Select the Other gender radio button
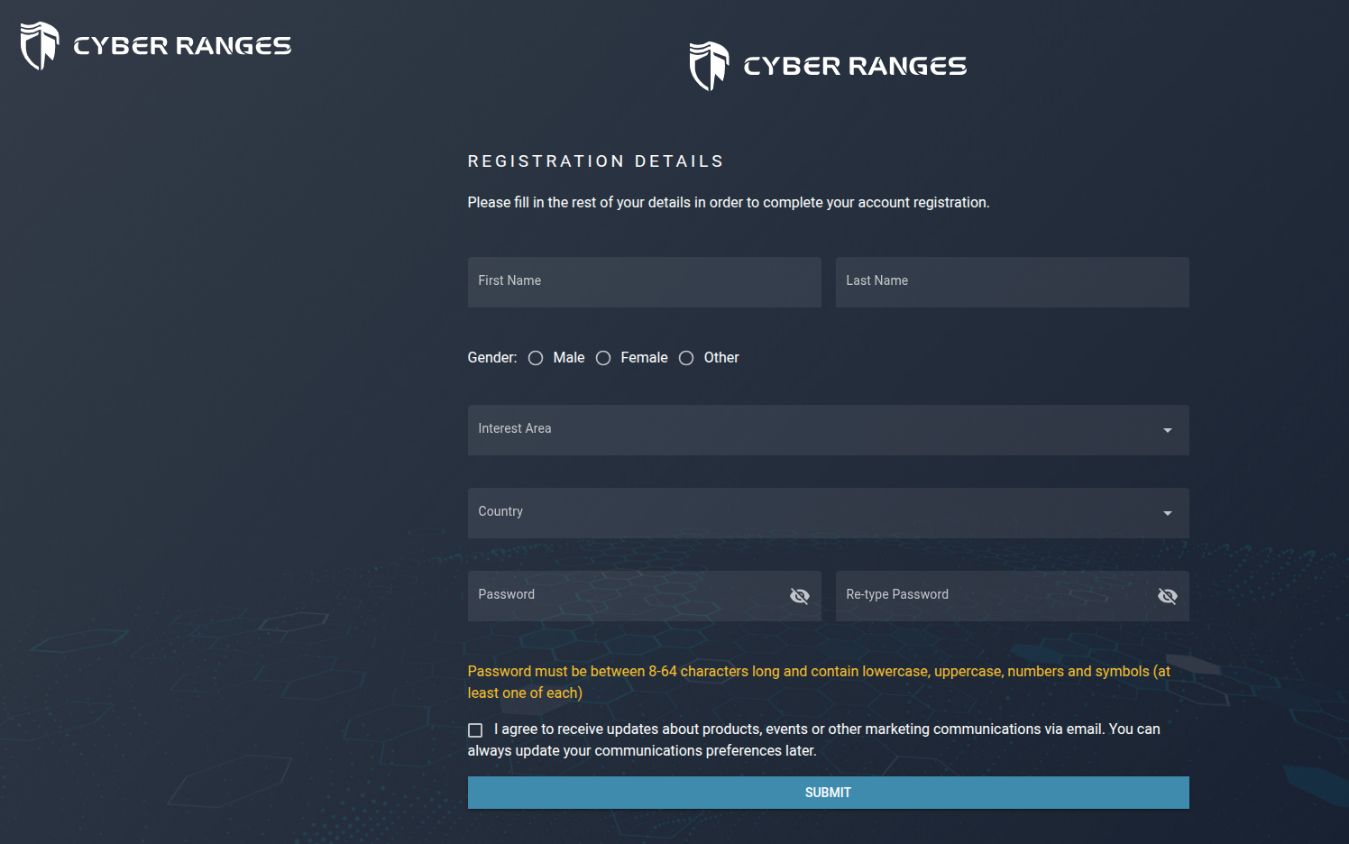The height and width of the screenshot is (844, 1349). coord(686,358)
